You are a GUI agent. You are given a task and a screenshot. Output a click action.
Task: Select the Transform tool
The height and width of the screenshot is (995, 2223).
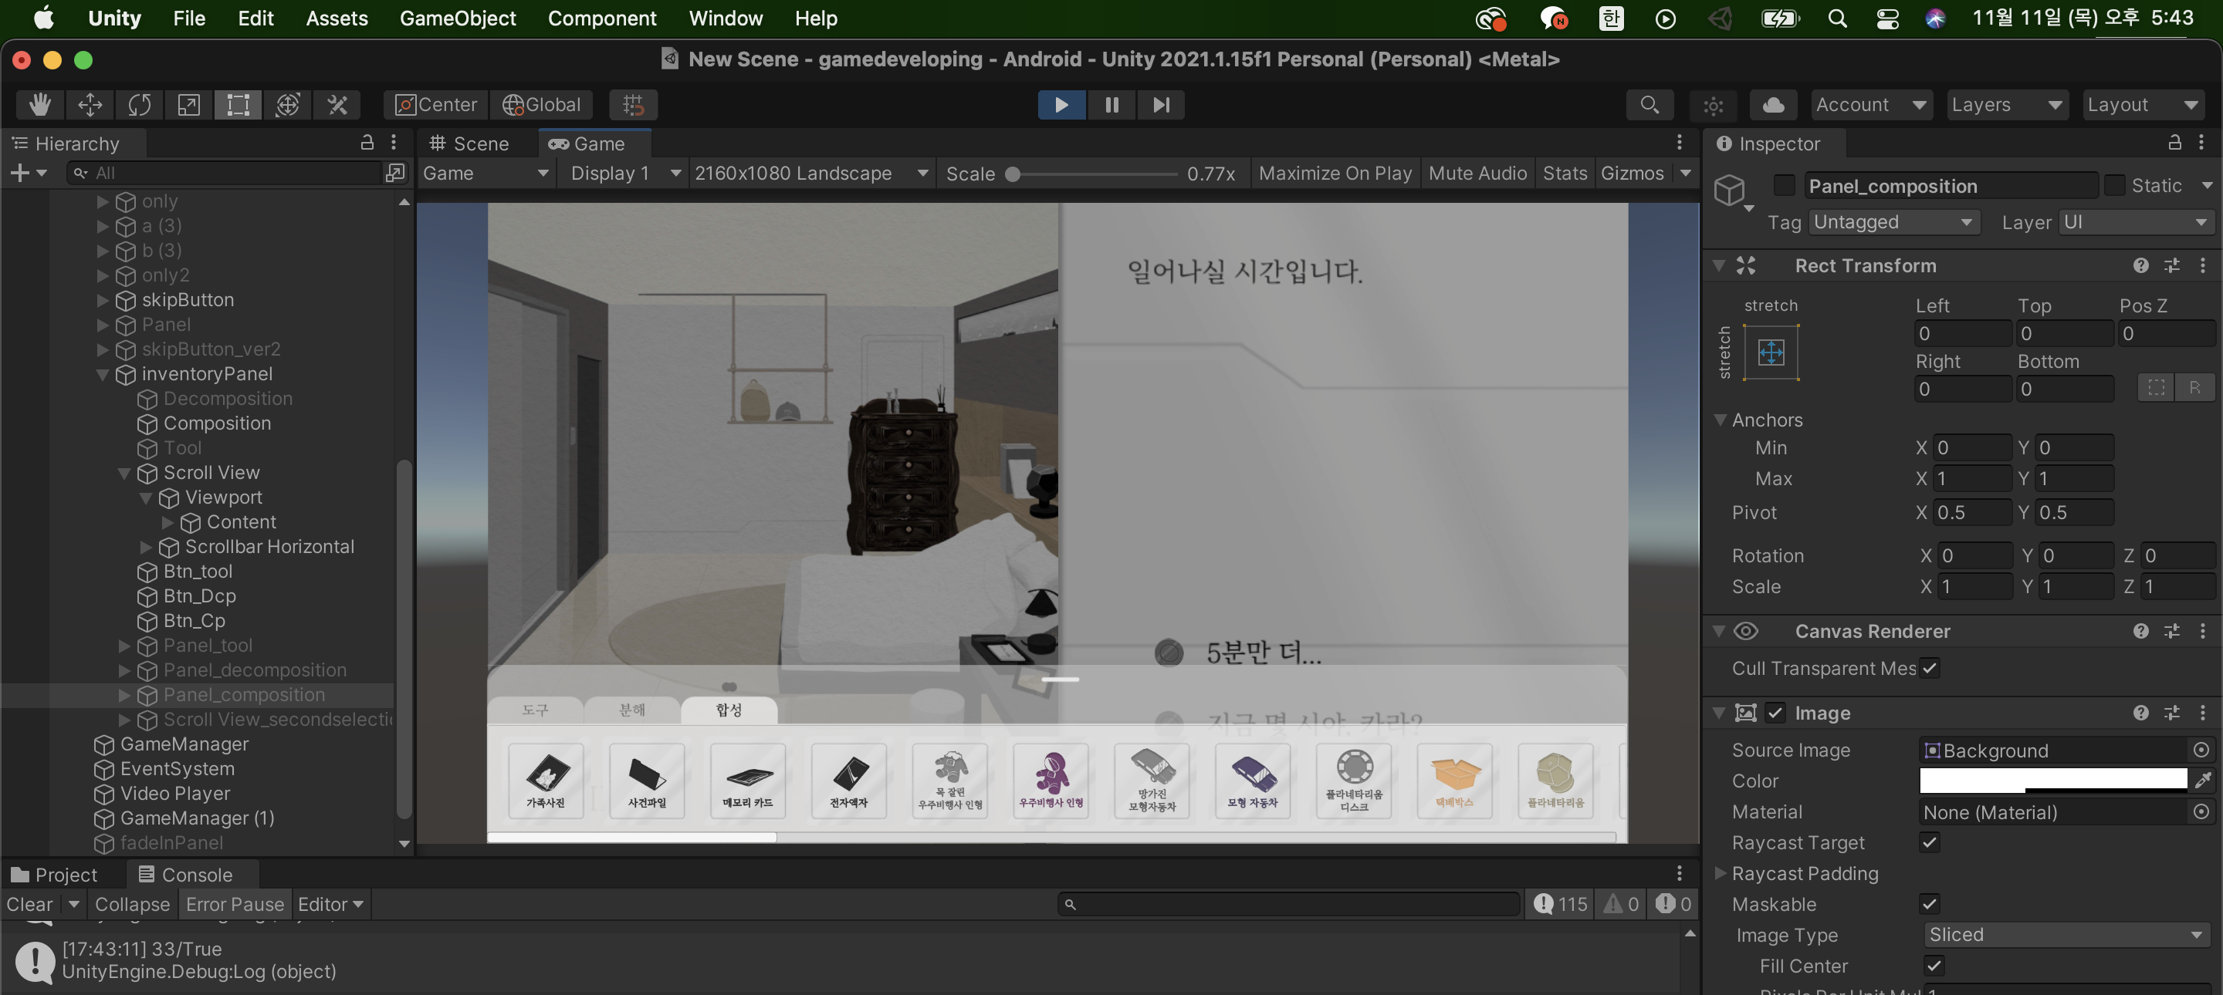tap(287, 104)
